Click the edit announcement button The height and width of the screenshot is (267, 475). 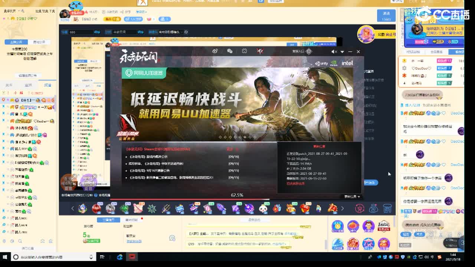(28, 75)
